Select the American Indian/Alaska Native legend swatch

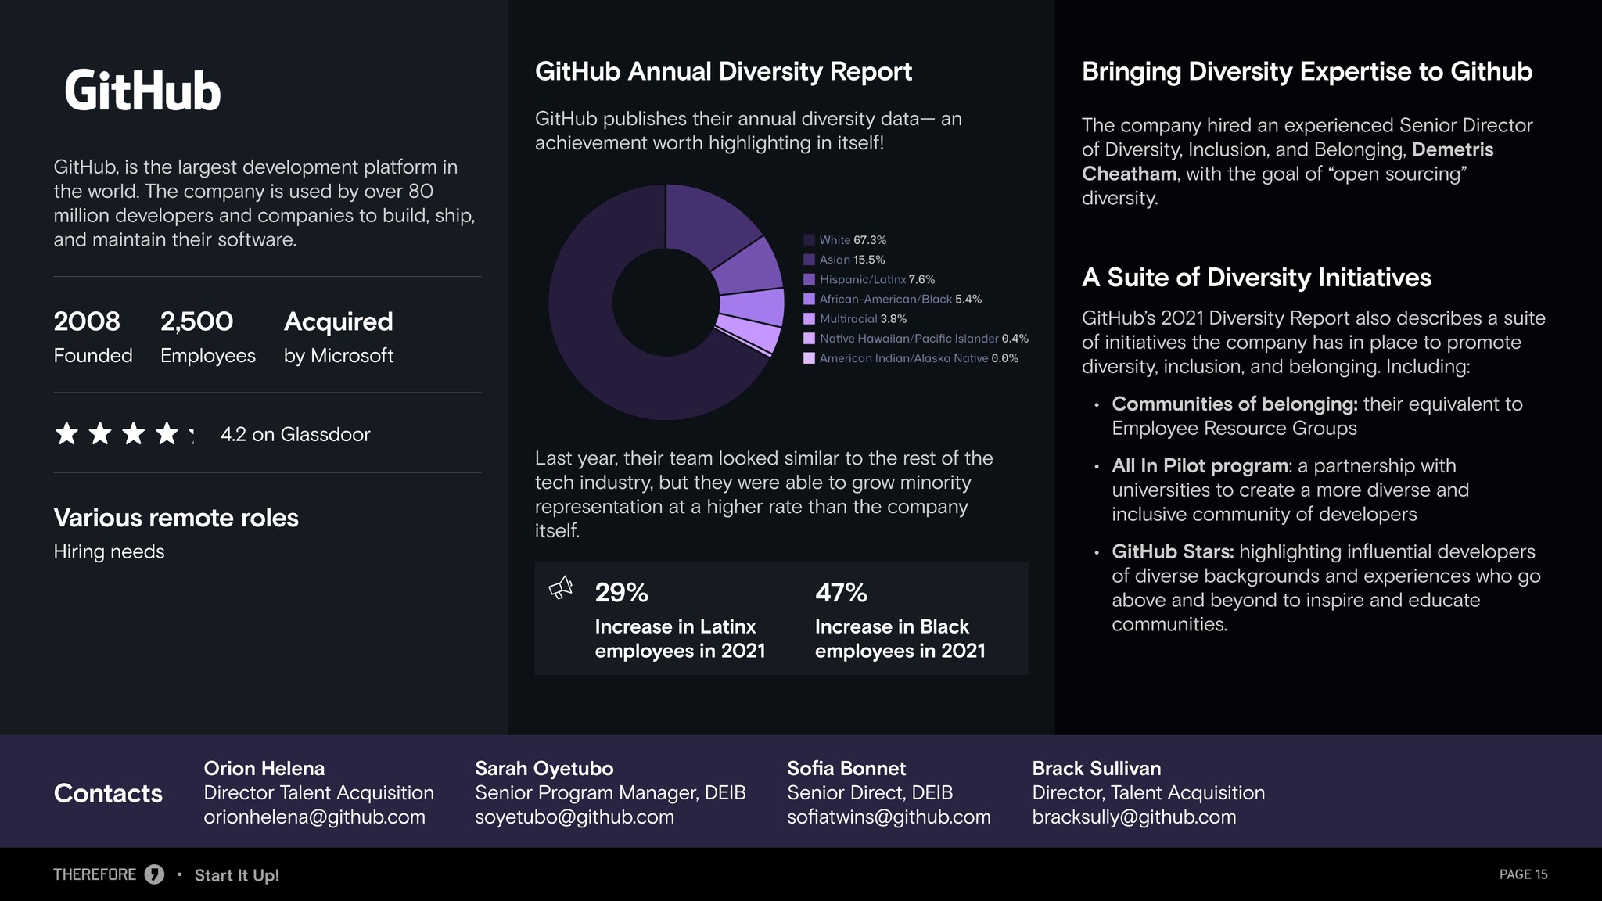pyautogui.click(x=810, y=358)
